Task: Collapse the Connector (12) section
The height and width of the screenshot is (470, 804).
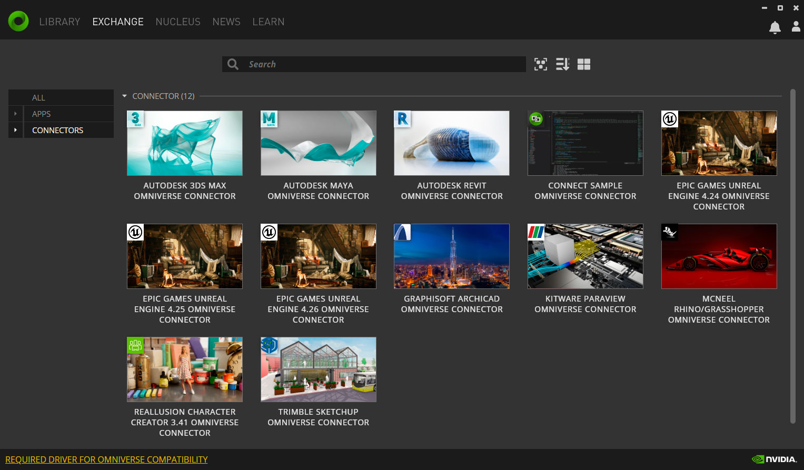Action: 125,96
